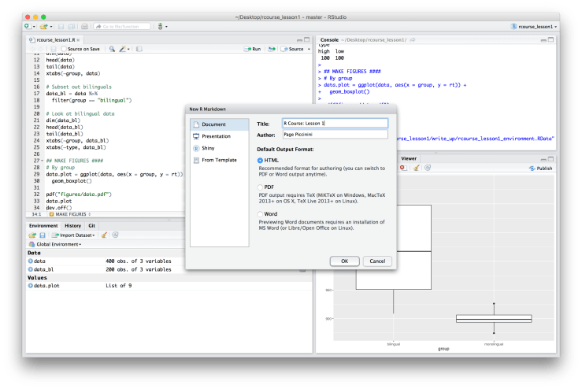The height and width of the screenshot is (389, 582).
Task: Click the Source button in editor
Action: tap(292, 49)
